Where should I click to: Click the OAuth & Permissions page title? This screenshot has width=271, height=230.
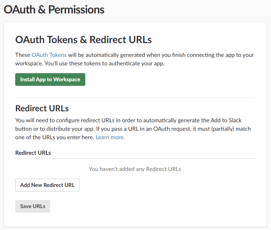click(54, 10)
